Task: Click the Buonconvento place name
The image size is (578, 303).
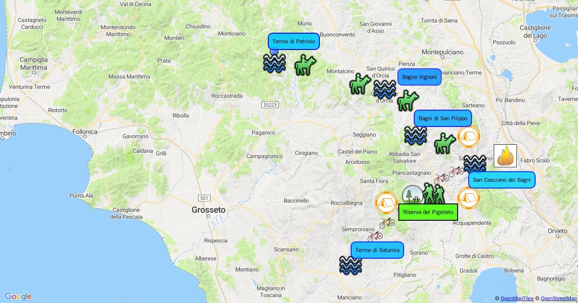Action: tap(337, 35)
